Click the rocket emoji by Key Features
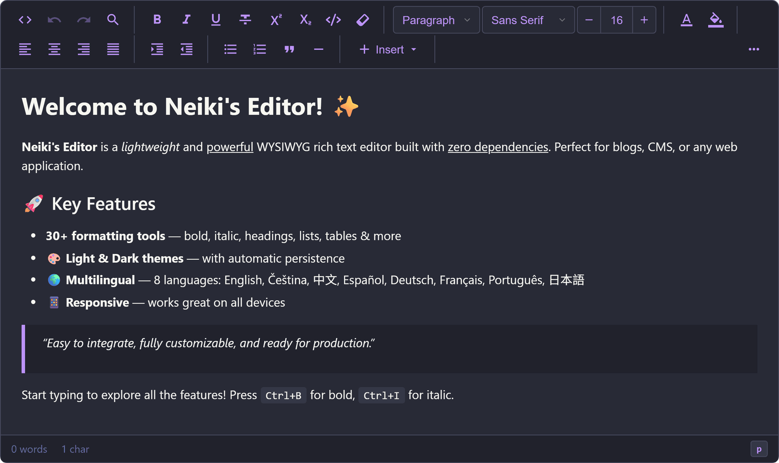Screen dimensions: 779x463 [34, 204]
